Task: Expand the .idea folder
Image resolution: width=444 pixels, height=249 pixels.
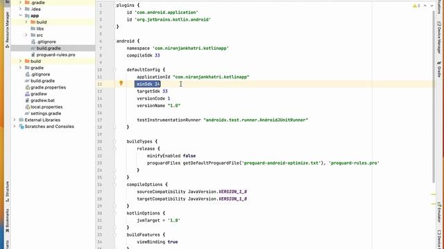Action: click(20, 9)
